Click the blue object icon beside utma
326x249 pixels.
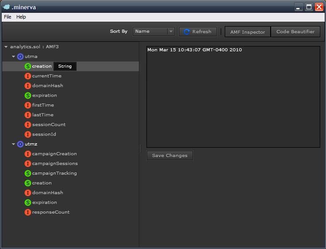point(20,57)
